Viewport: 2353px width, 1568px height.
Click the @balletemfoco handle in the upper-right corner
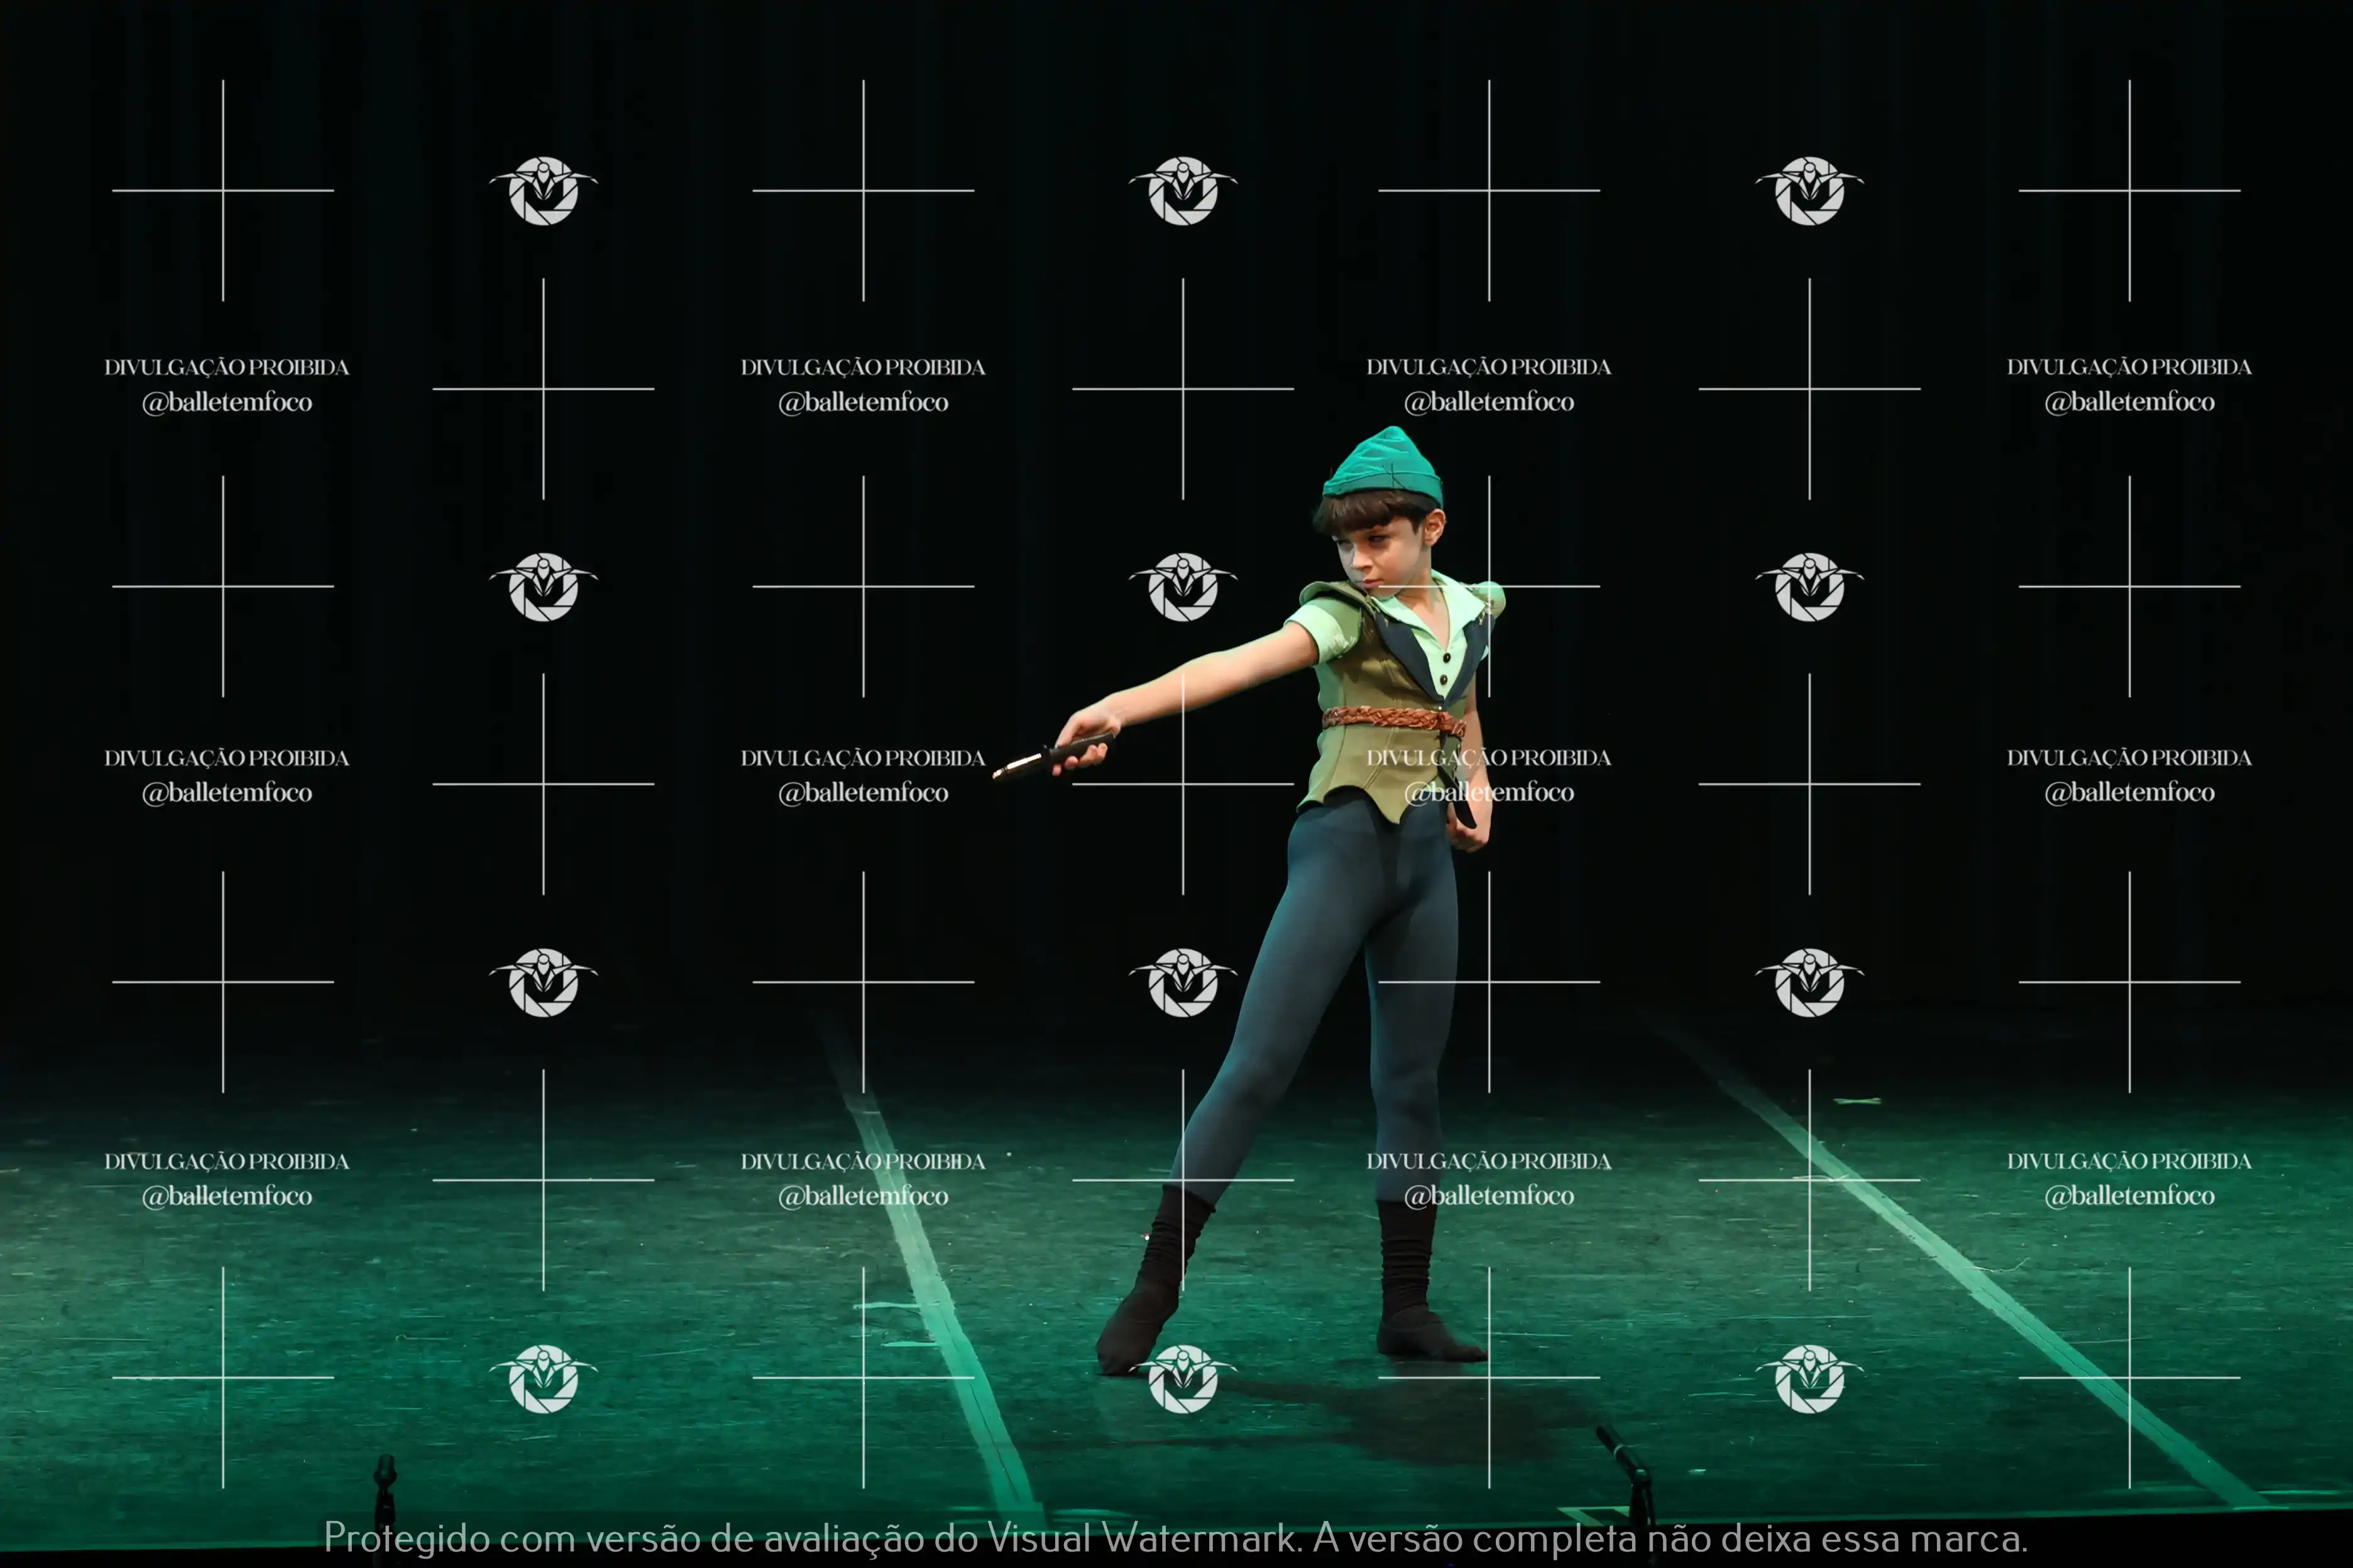coord(2129,402)
